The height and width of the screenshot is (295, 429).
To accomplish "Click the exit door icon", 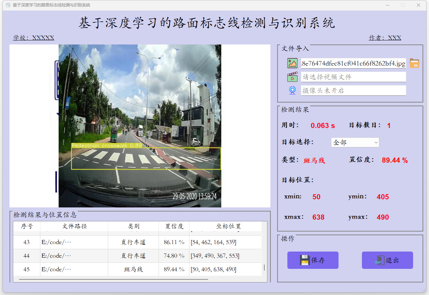I will pyautogui.click(x=380, y=260).
